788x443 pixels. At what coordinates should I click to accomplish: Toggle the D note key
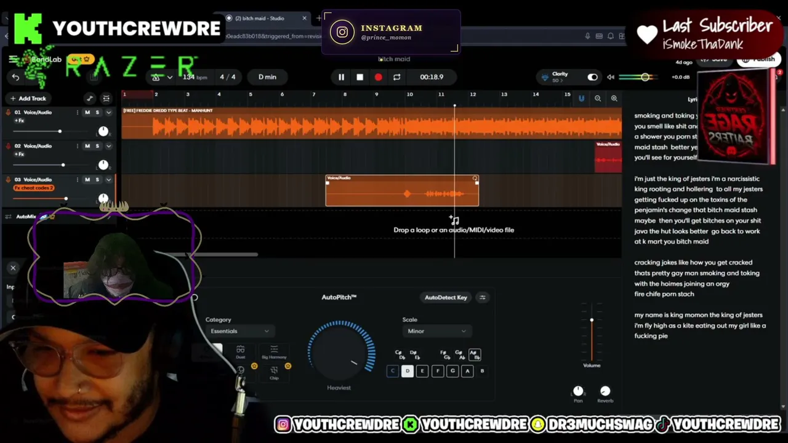[x=407, y=371]
